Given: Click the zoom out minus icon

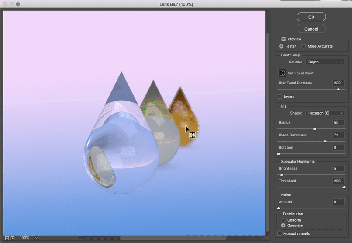Looking at the screenshot, I should point(7,238).
